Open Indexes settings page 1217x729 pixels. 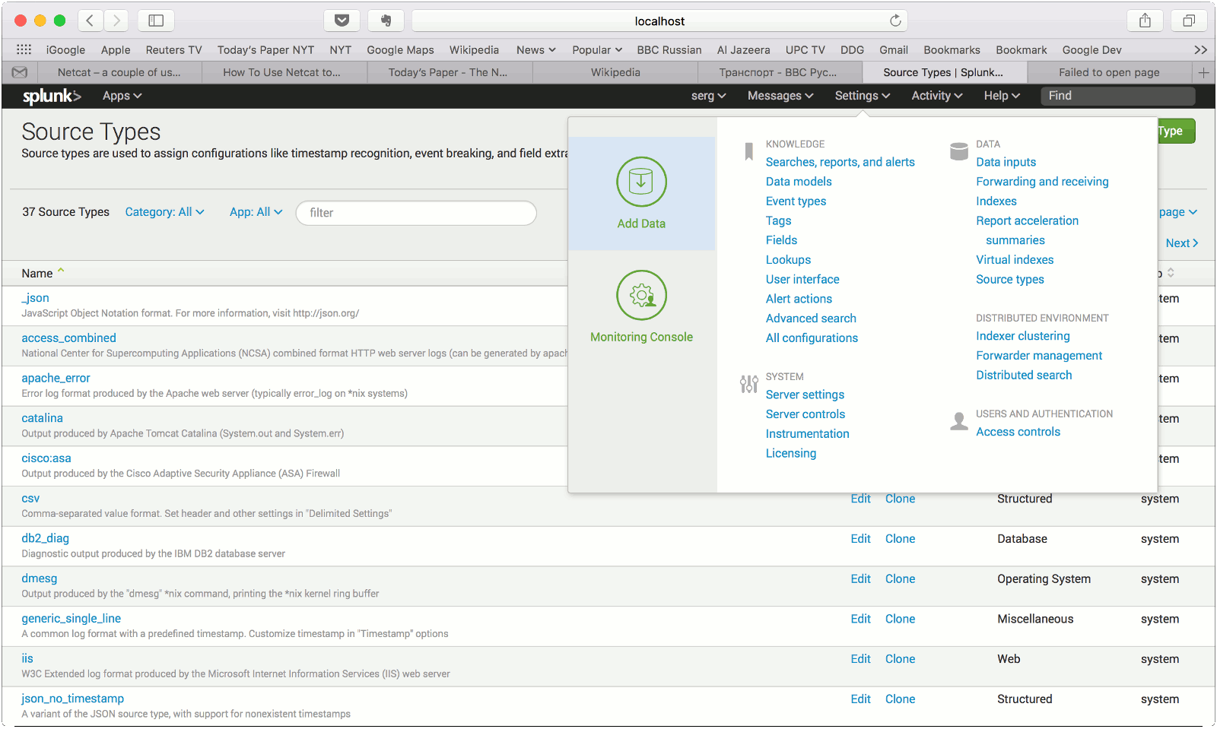tap(996, 201)
